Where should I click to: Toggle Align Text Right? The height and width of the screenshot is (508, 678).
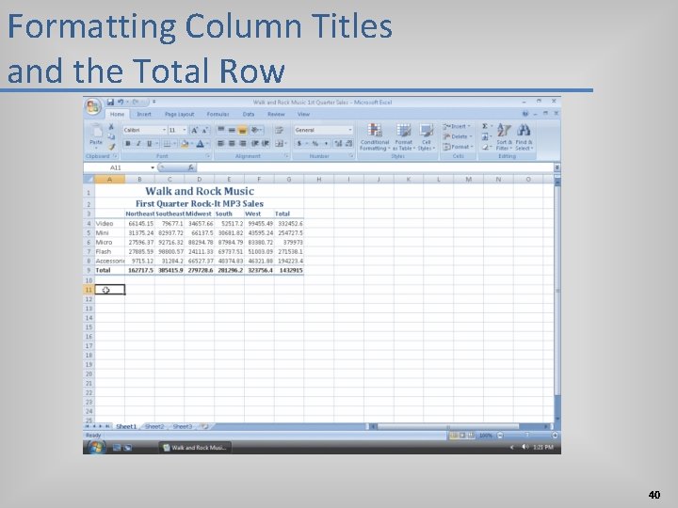[x=243, y=143]
